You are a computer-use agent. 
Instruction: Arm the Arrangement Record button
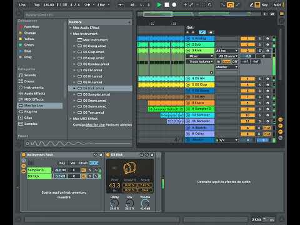[x=174, y=5]
